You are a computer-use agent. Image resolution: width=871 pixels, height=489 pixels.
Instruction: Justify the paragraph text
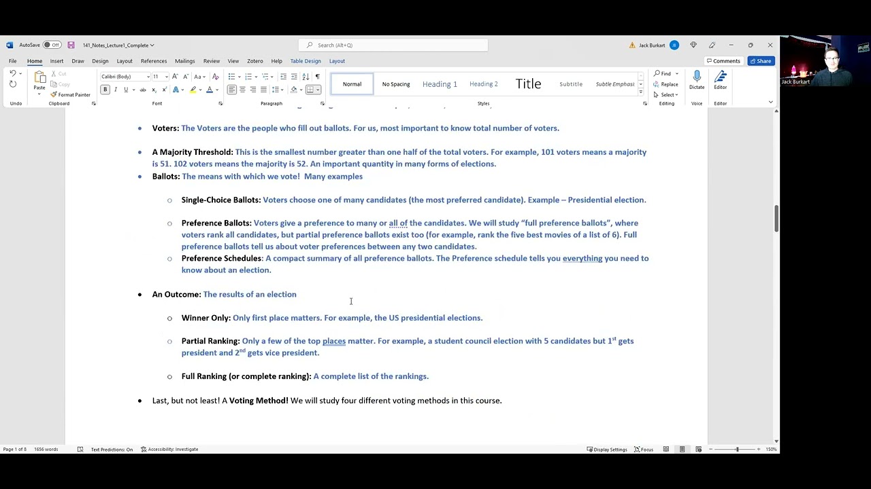[263, 90]
